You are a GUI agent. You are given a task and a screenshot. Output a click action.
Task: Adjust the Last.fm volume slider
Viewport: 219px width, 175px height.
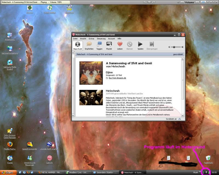(x=176, y=47)
